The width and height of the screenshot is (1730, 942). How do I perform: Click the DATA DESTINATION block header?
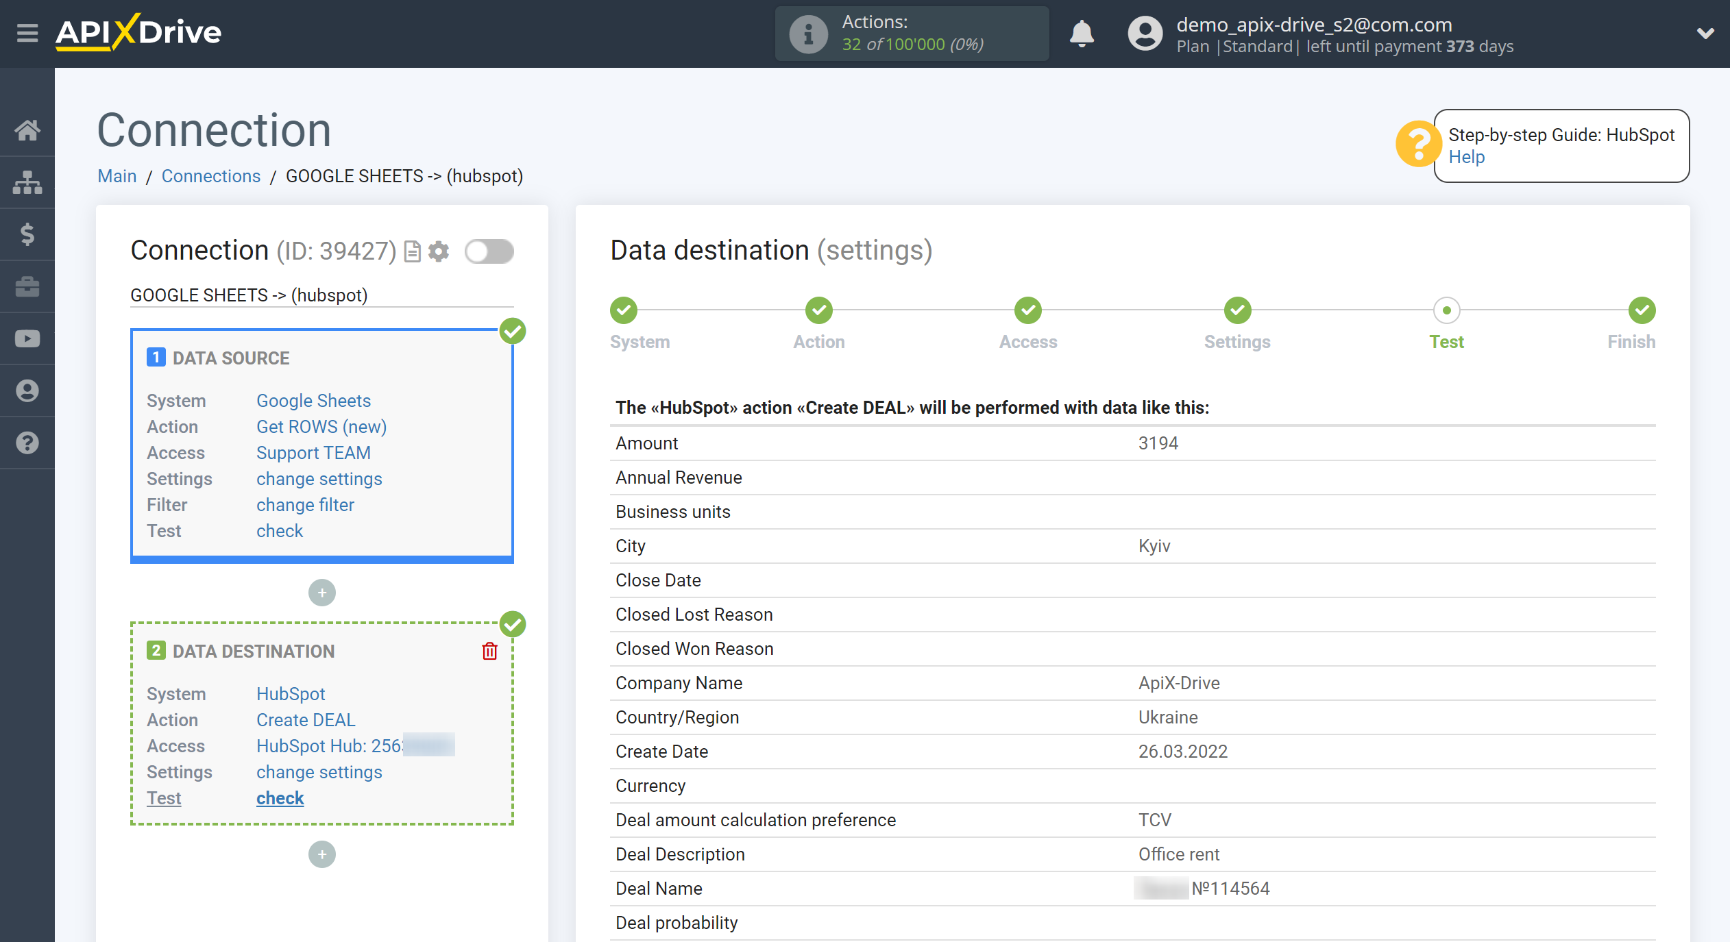(254, 652)
